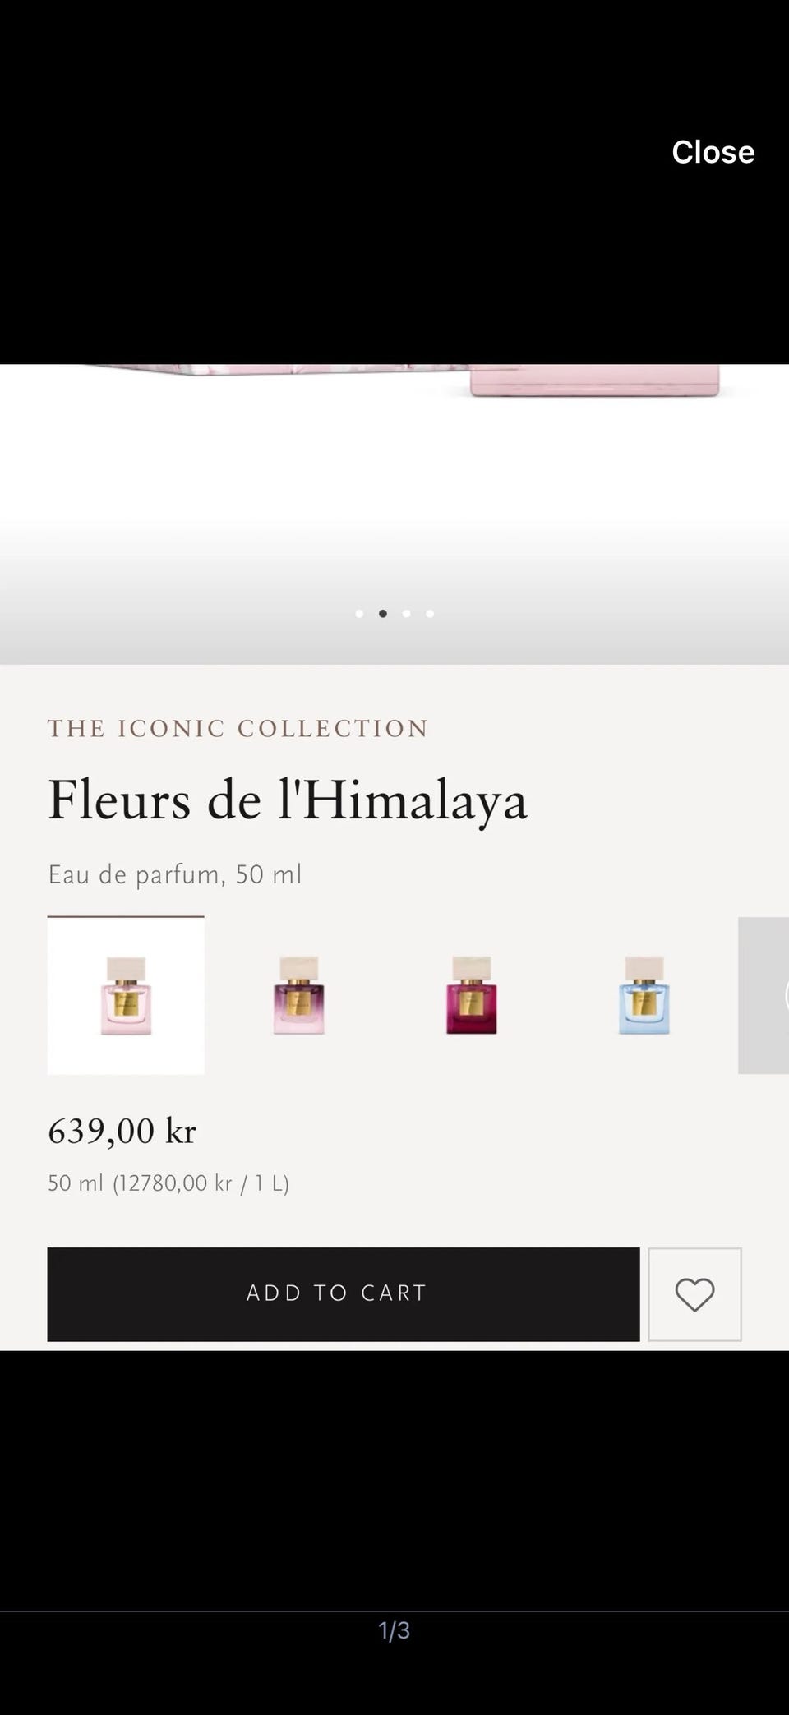This screenshot has width=789, height=1715.
Task: Select the pink perfume bottle variant
Action: pos(126,995)
